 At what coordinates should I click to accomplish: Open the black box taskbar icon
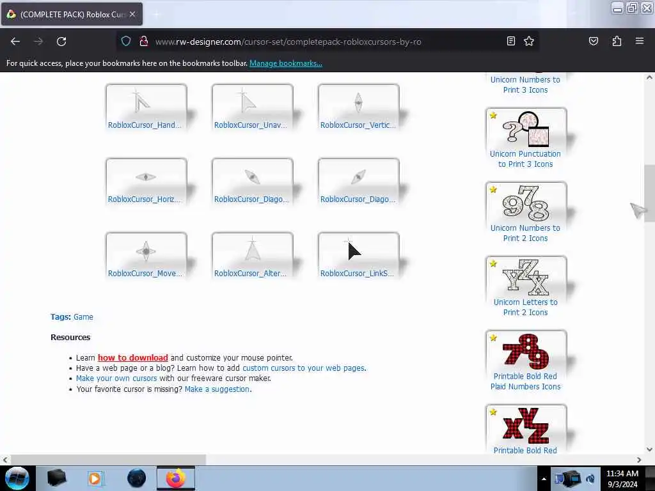tap(56, 478)
